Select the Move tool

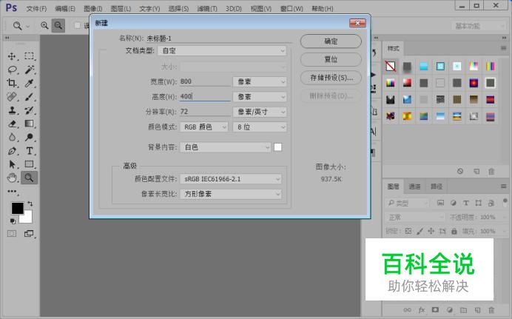click(x=12, y=56)
